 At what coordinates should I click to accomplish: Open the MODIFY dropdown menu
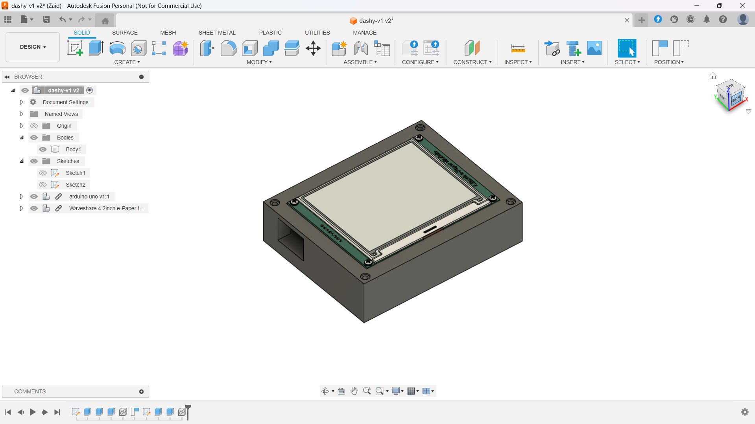[259, 62]
